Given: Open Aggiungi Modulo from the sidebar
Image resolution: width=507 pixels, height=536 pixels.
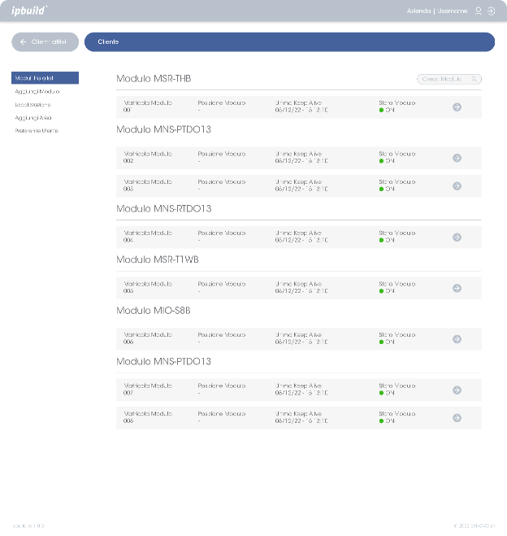Looking at the screenshot, I should (x=37, y=91).
